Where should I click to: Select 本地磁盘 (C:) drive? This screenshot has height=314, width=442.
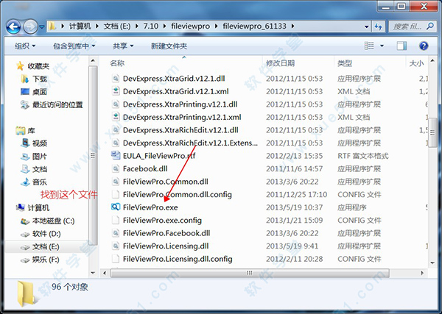point(48,221)
